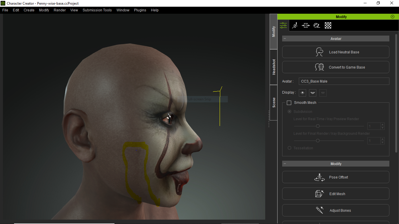This screenshot has width=399, height=224.
Task: Click the 'Avatar :' label
Action: point(288,81)
